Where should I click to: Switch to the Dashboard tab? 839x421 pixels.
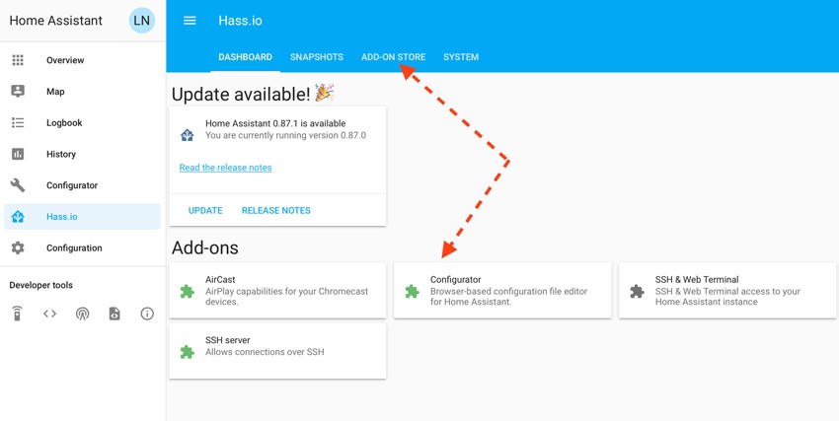(x=245, y=57)
